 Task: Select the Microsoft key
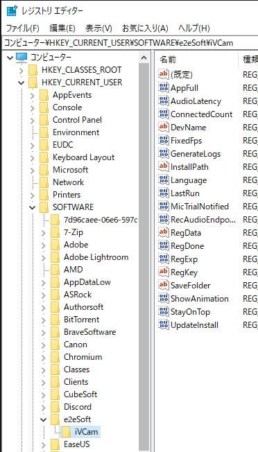click(70, 170)
